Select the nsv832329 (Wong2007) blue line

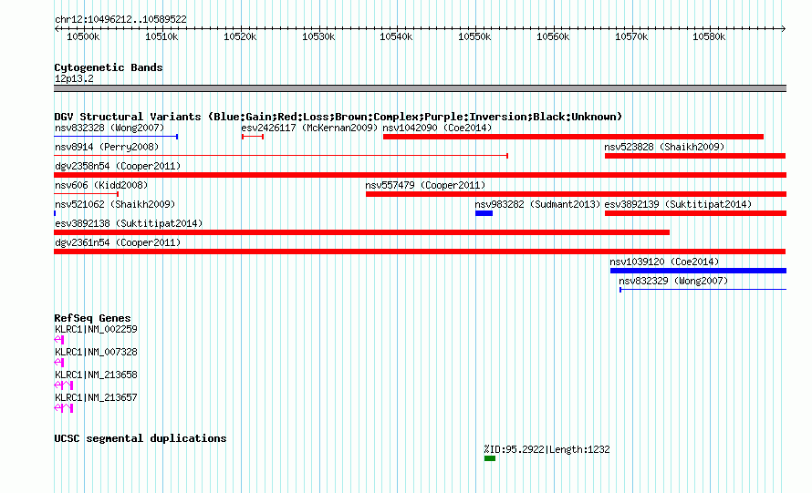pyautogui.click(x=703, y=290)
